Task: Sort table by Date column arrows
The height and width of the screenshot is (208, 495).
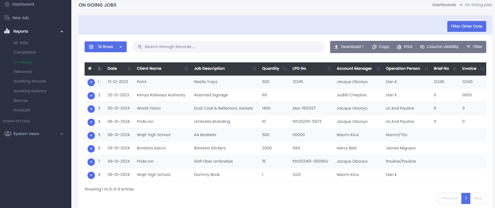Action: (129, 69)
